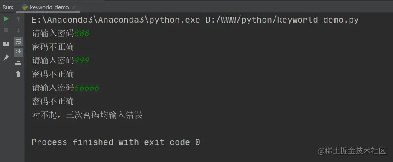
Task: Close the keyworld_demo tab
Action: point(74,7)
